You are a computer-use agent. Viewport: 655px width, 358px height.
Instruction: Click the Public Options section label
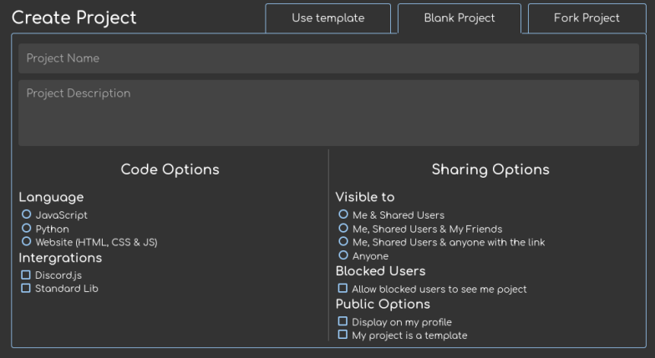pos(383,304)
